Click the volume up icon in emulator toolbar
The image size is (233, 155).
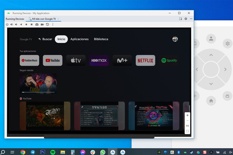(x=11, y=24)
